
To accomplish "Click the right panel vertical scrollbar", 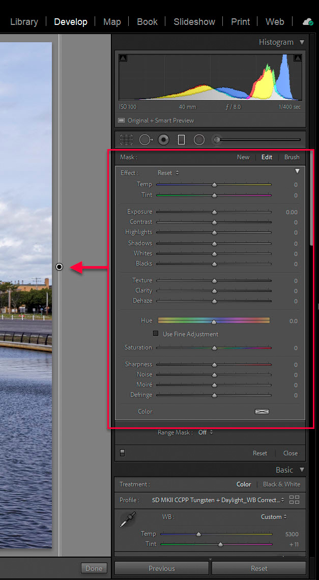I will pos(311,197).
